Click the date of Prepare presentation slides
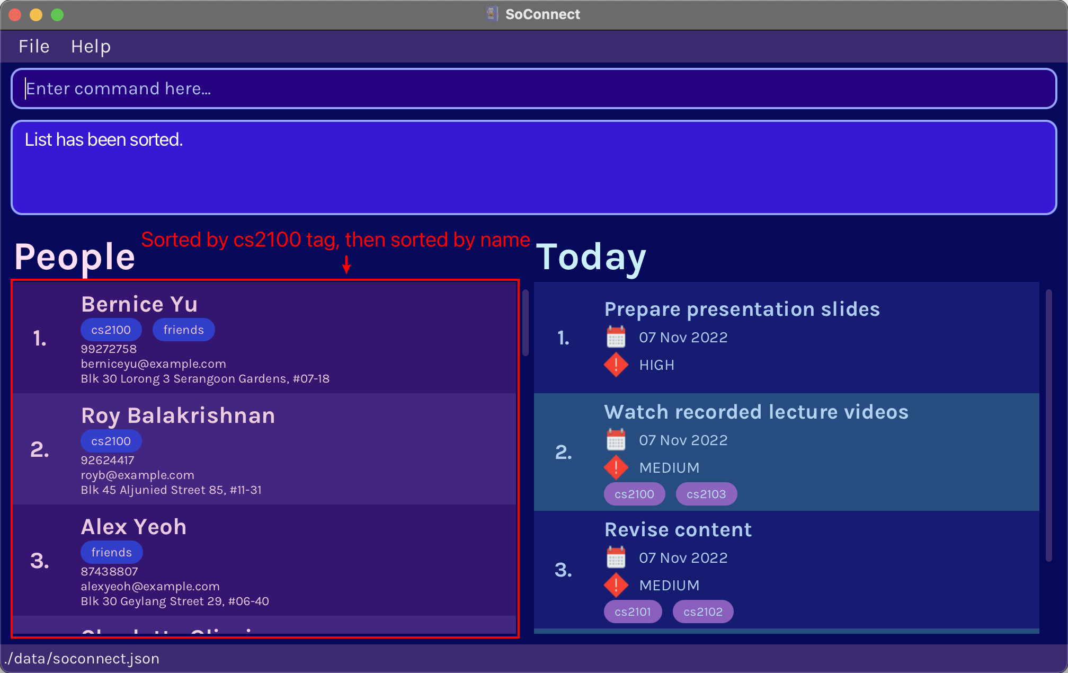Screen dimensions: 1068x673 (683, 337)
